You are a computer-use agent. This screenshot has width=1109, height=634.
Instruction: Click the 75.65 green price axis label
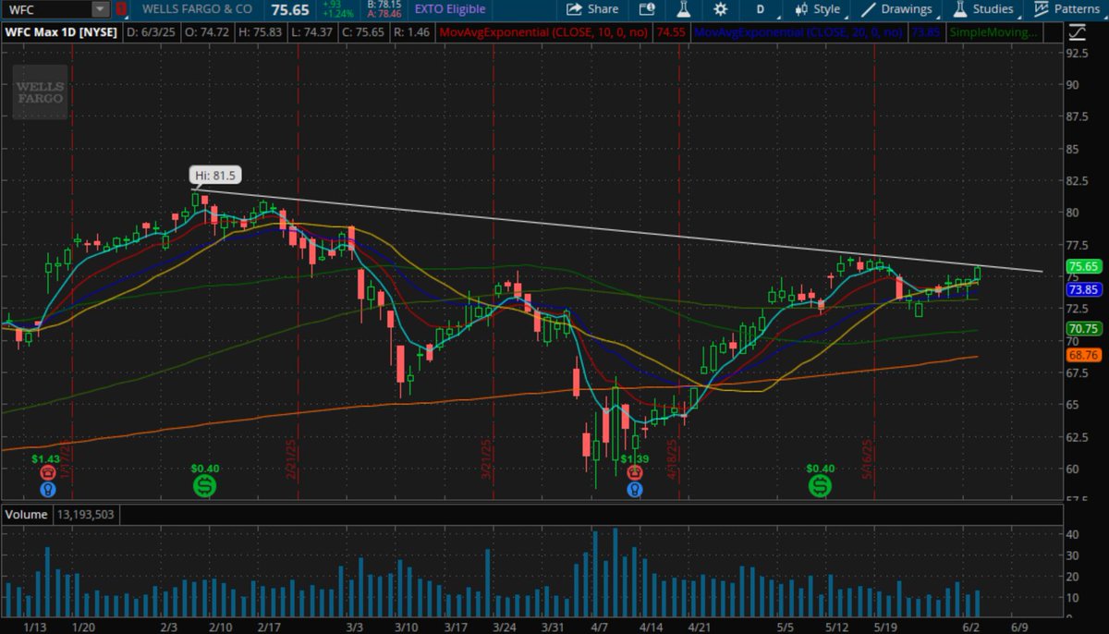pos(1083,266)
